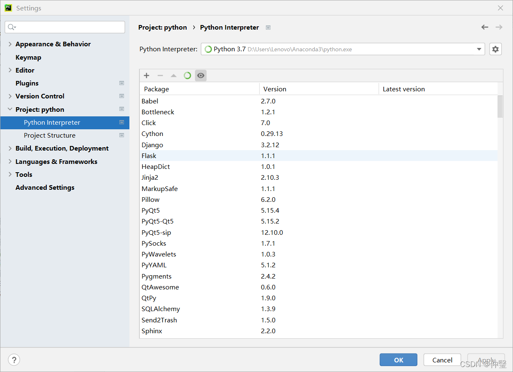Viewport: 513px width, 372px height.
Task: Open the Python Interpreter dropdown
Action: pos(479,49)
